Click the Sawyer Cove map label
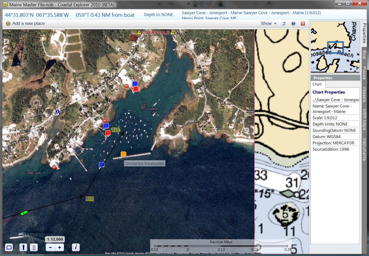369x256 pixels. pos(154,110)
